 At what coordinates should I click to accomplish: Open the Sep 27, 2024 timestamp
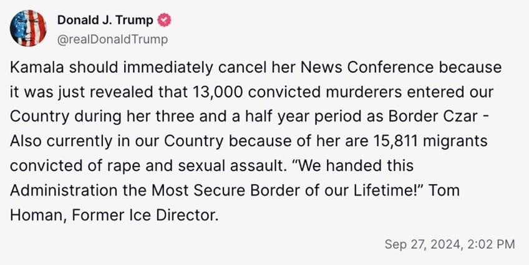pos(450,244)
